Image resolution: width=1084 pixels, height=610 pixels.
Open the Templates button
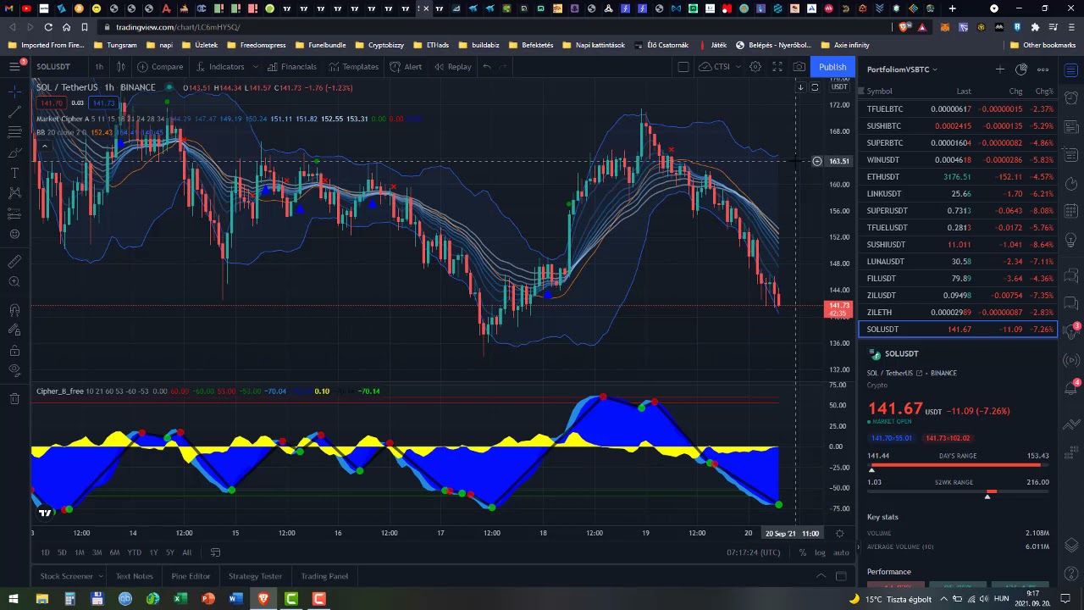(353, 66)
